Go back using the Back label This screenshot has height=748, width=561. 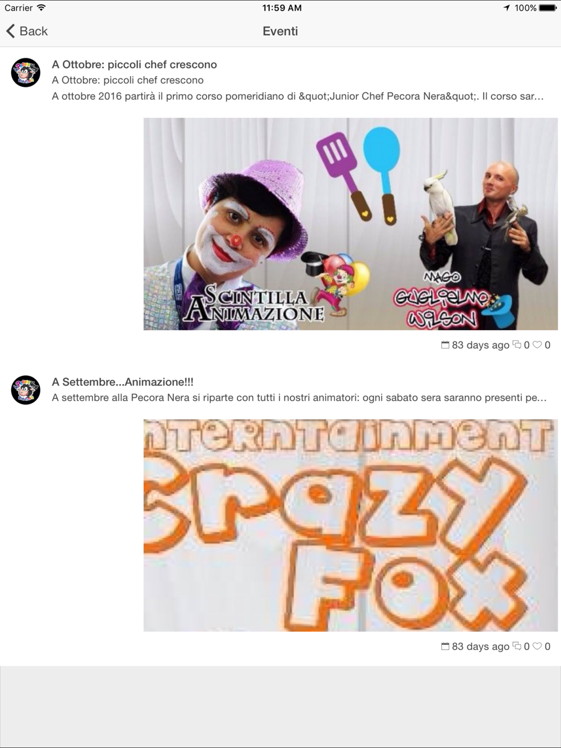34,31
